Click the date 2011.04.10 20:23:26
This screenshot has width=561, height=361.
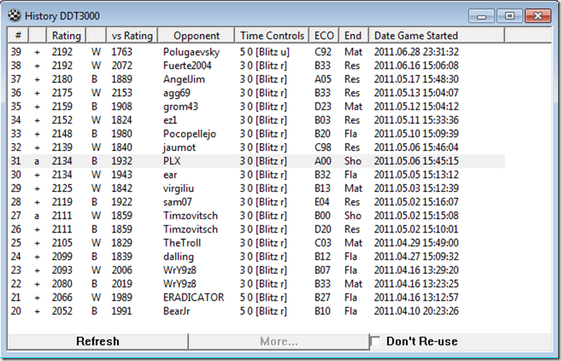[x=416, y=311]
